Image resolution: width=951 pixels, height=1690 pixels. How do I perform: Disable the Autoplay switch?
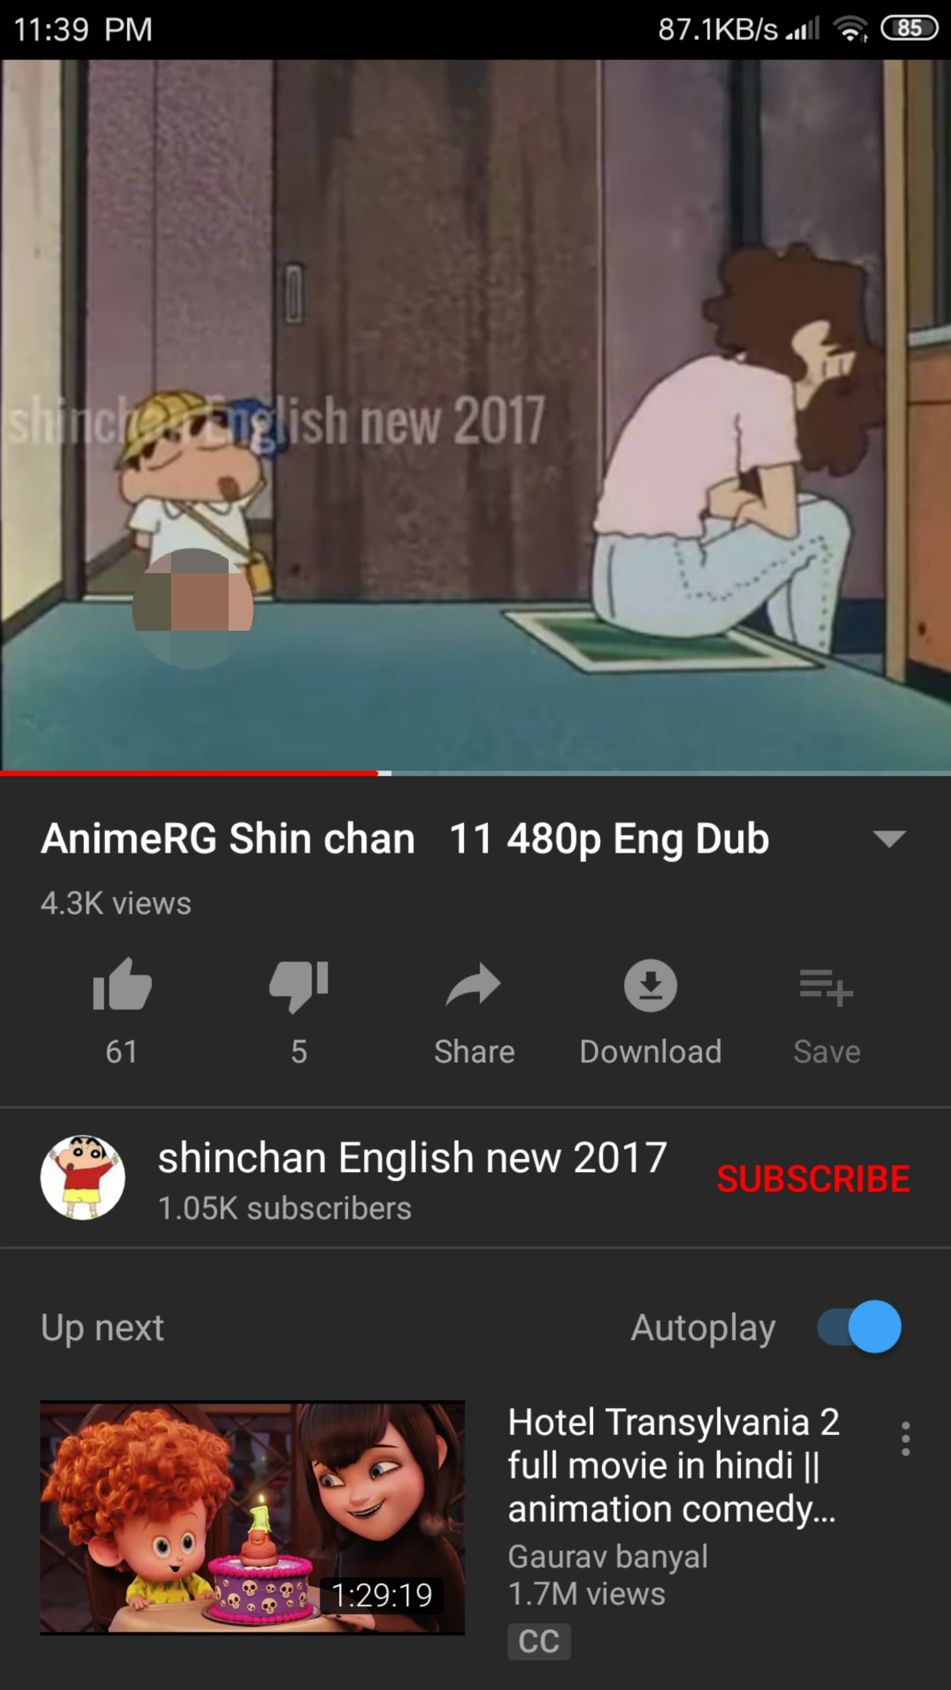pyautogui.click(x=859, y=1326)
